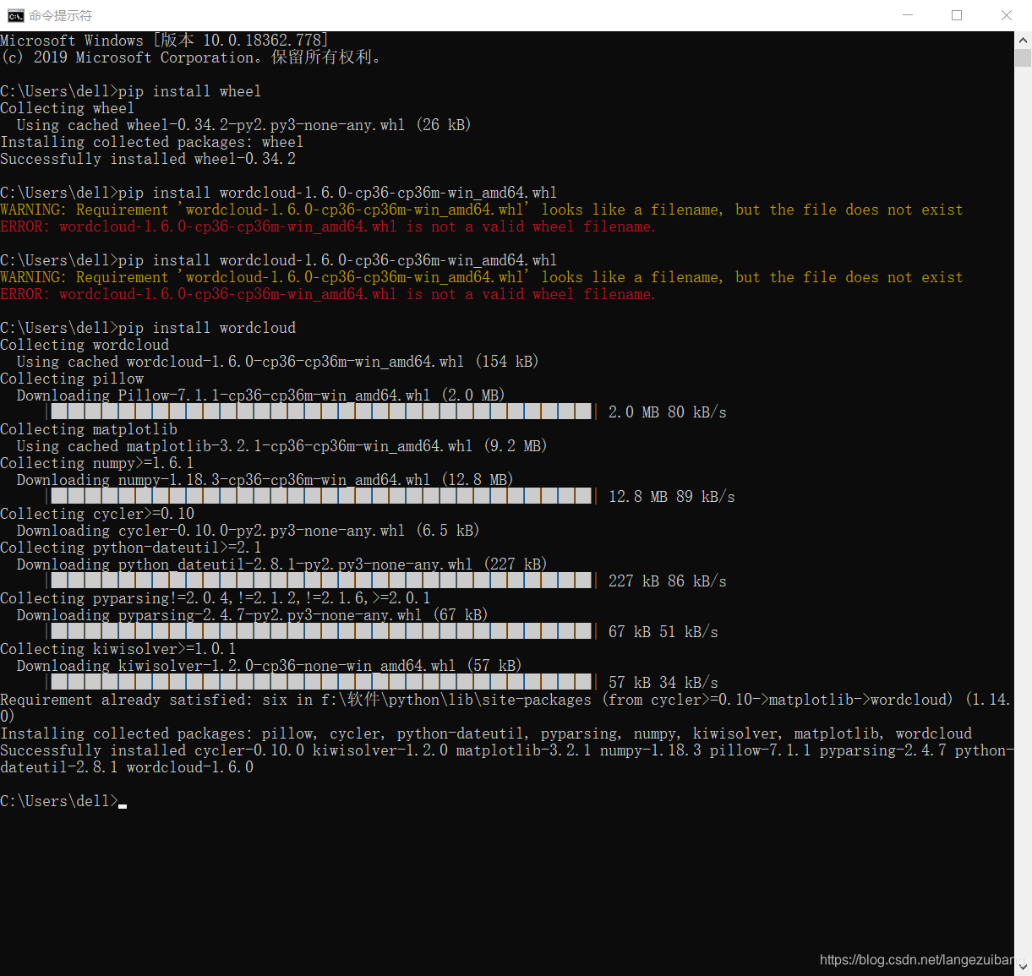This screenshot has width=1032, height=976.
Task: Click '2.0 MB 80 kB/s' speed text
Action: pyautogui.click(x=668, y=412)
